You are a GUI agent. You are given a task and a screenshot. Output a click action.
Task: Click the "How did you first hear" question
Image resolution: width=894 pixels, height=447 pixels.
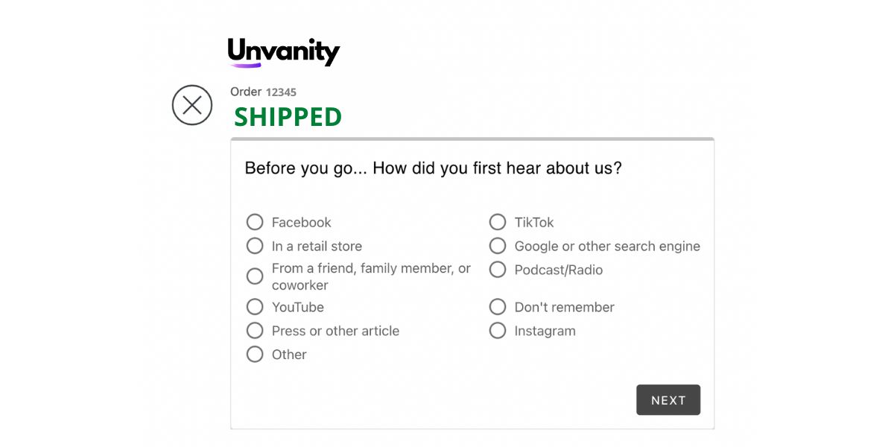(433, 168)
